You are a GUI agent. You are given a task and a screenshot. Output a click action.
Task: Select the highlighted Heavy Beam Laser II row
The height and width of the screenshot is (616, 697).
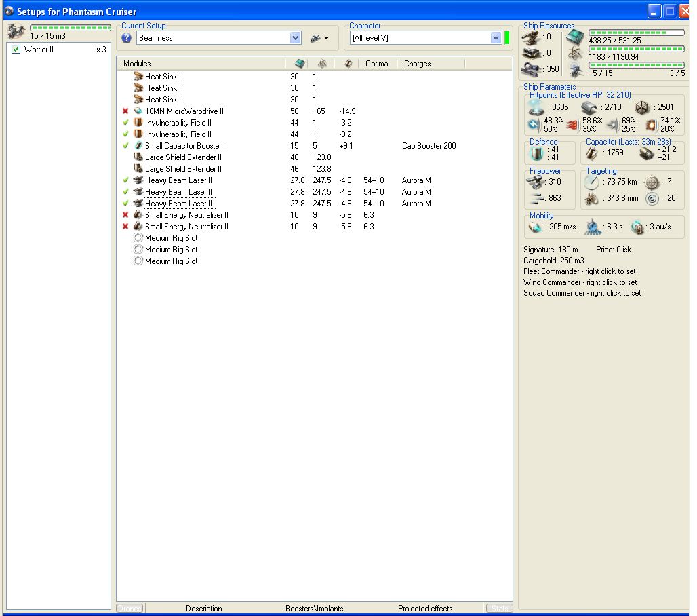(x=315, y=204)
